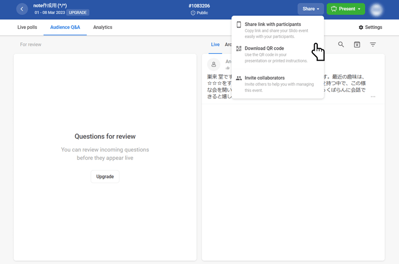This screenshot has width=399, height=264.
Task: Click the Present screen icon
Action: click(x=334, y=9)
